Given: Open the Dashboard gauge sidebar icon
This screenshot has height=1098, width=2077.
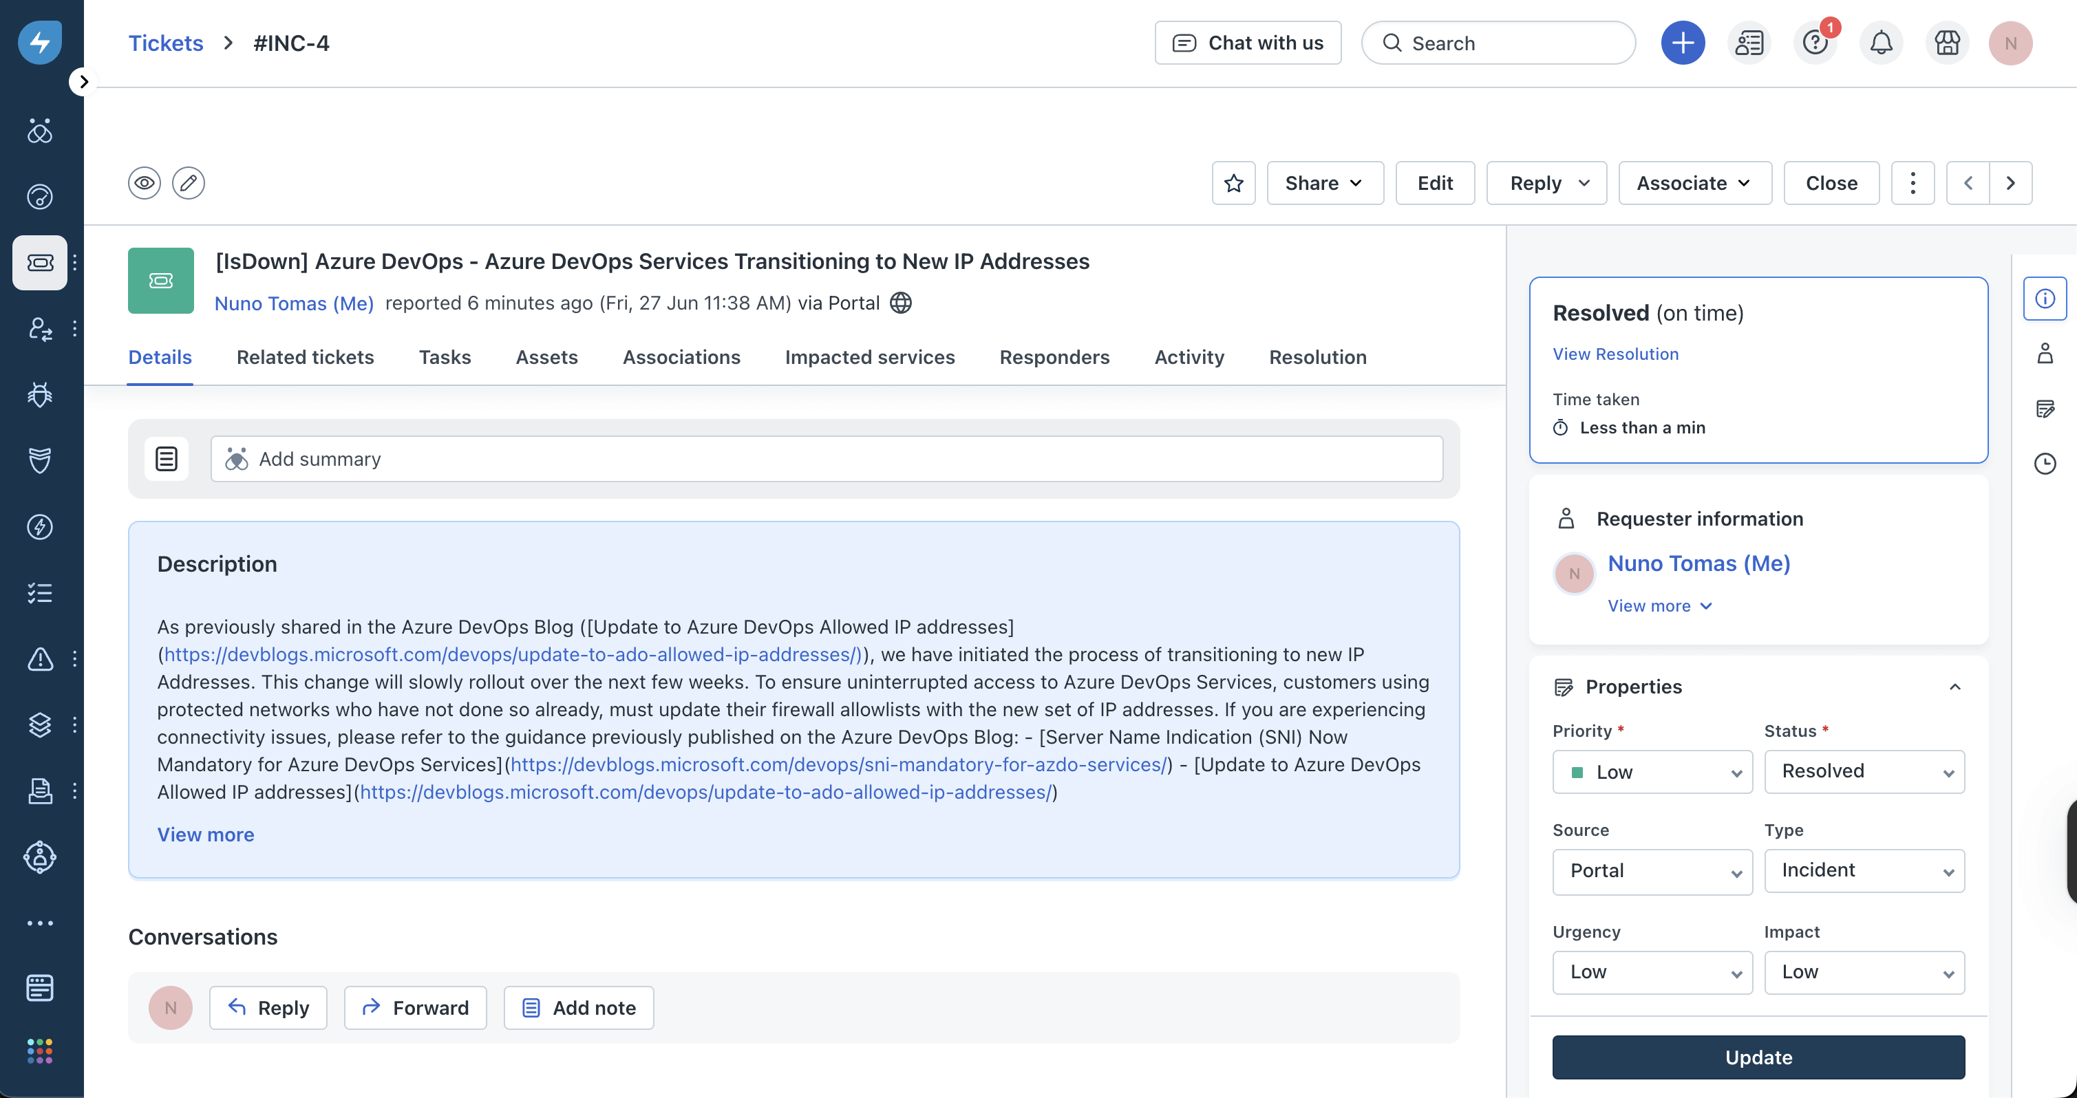Looking at the screenshot, I should 39,197.
